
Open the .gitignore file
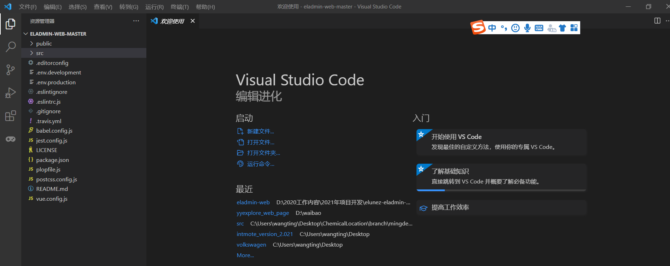84,111
